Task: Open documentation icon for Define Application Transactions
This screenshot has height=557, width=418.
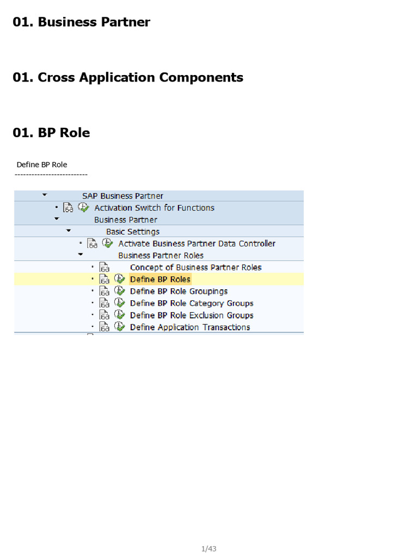Action: (104, 327)
